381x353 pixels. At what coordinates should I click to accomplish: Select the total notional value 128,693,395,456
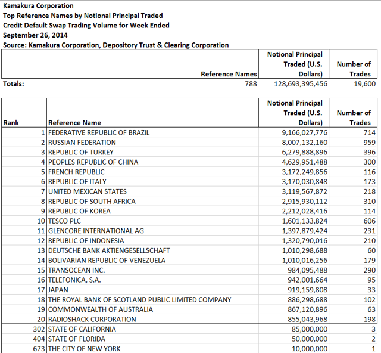301,84
